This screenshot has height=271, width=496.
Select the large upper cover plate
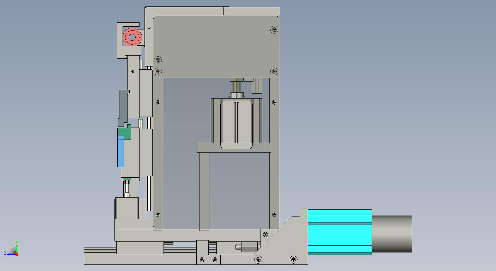click(216, 47)
